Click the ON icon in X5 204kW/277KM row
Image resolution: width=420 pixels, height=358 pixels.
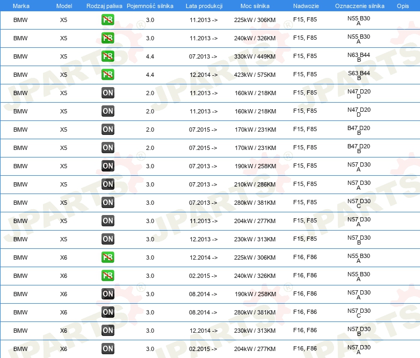(x=108, y=221)
